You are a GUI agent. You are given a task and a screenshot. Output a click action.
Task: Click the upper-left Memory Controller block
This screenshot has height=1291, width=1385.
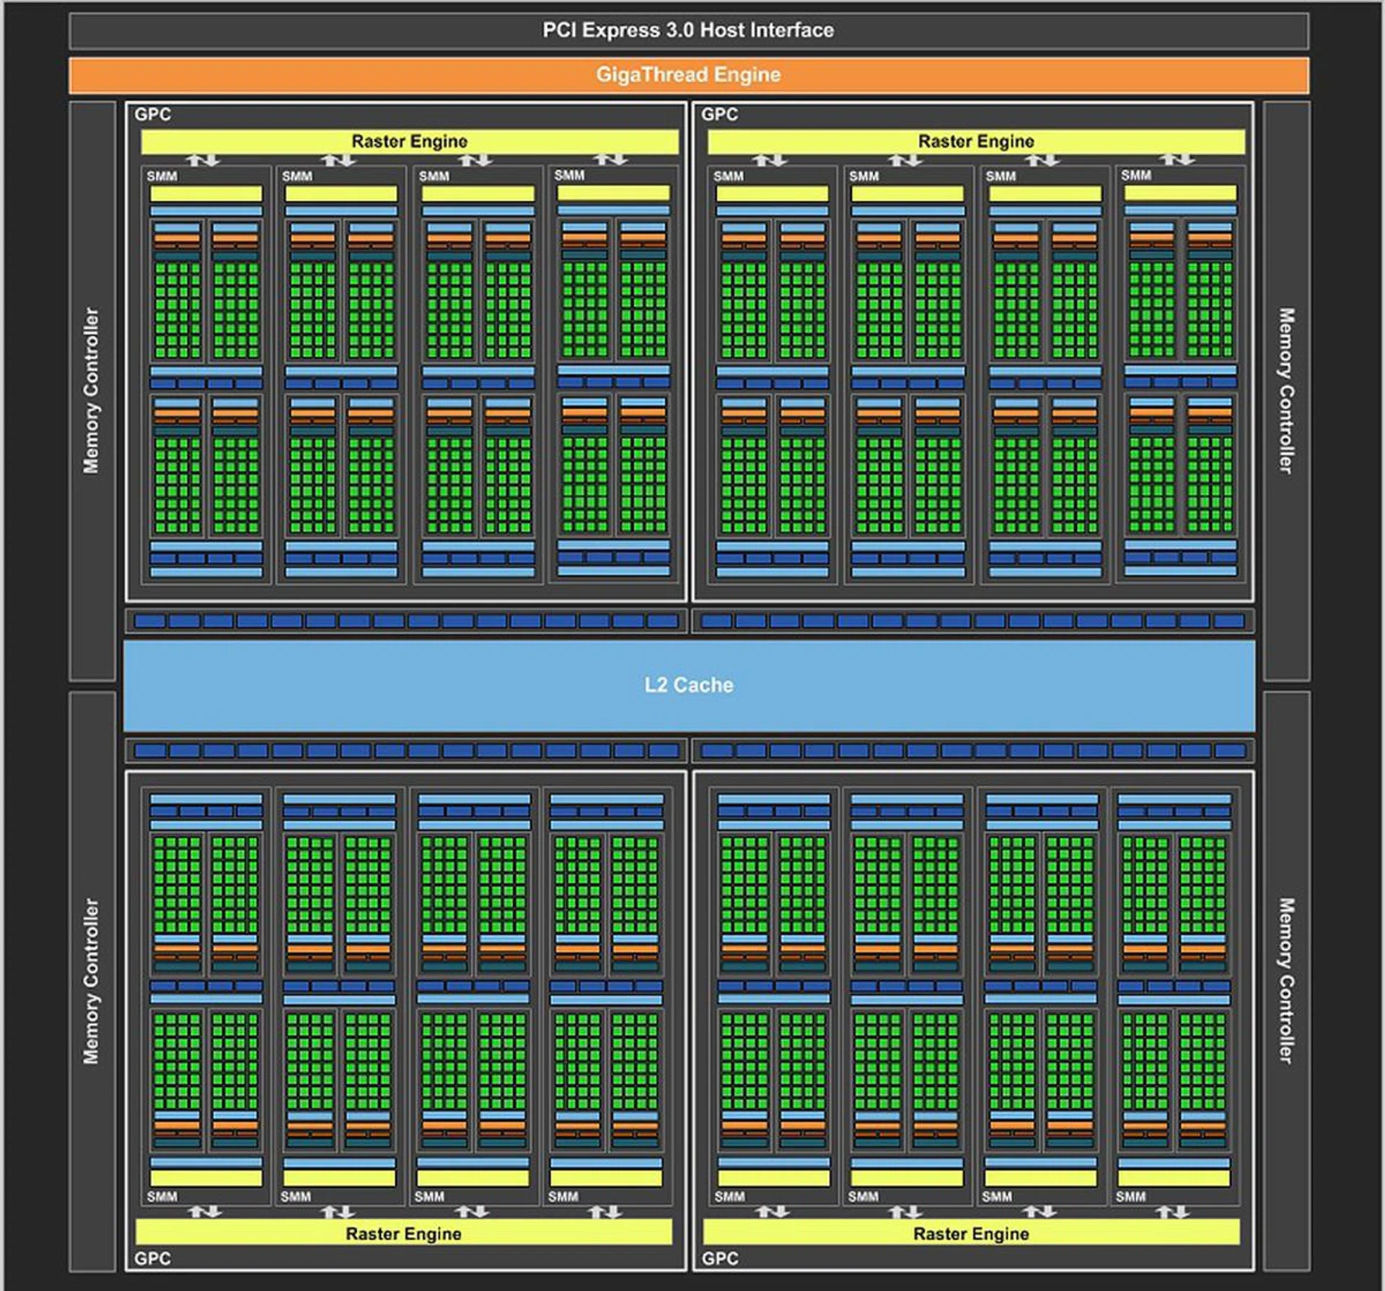[92, 390]
